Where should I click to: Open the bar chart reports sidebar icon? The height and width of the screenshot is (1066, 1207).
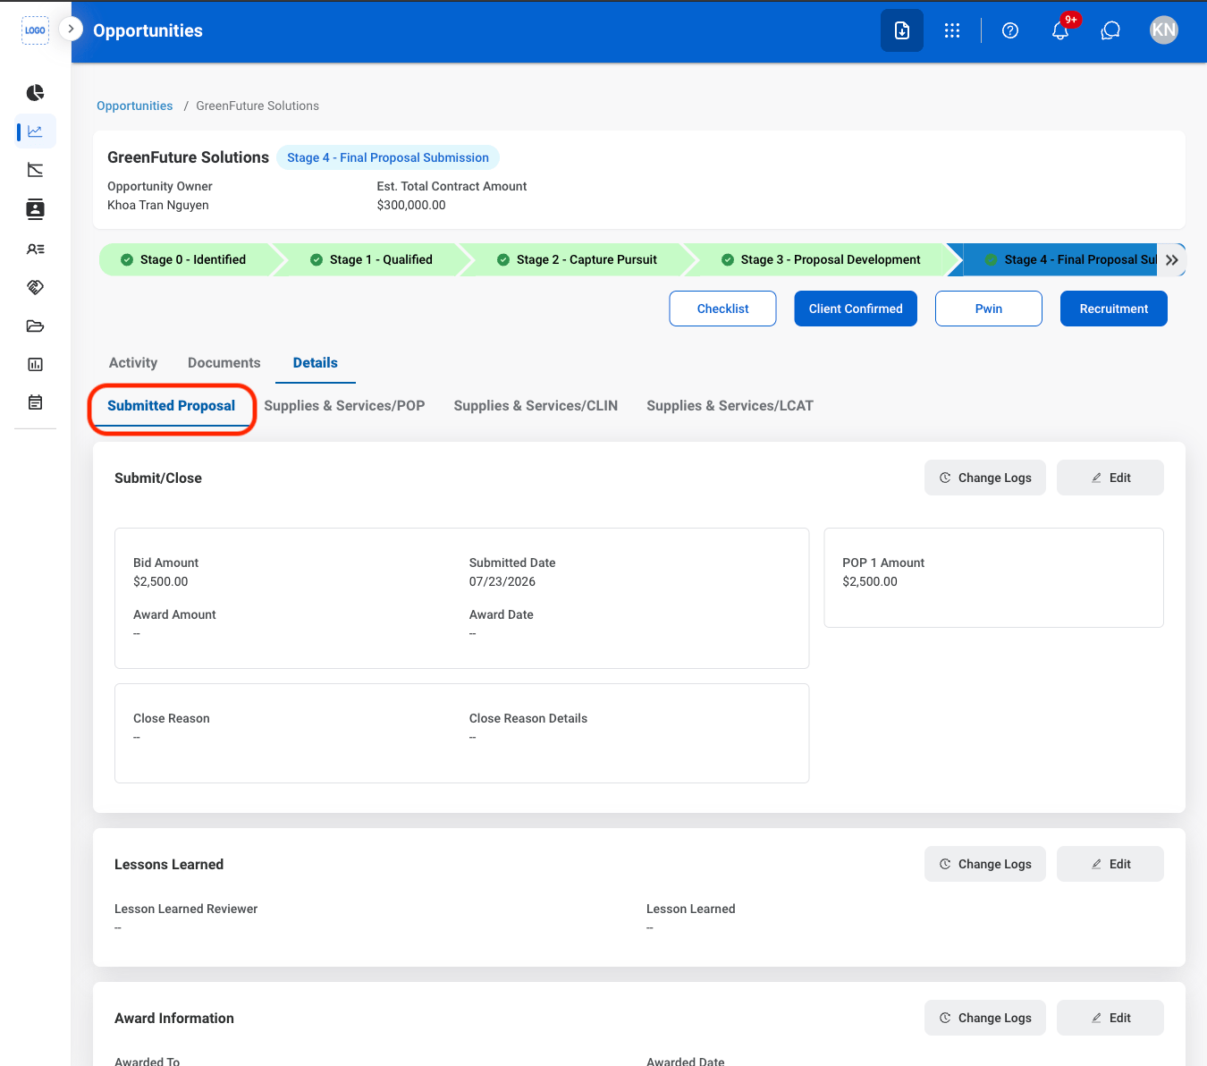point(35,364)
